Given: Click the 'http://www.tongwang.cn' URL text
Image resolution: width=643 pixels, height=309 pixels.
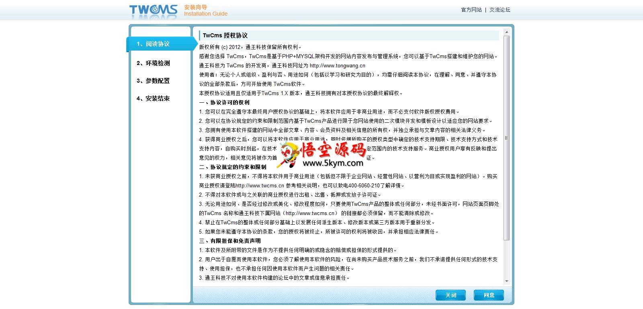Looking at the screenshot, I should 338,65.
